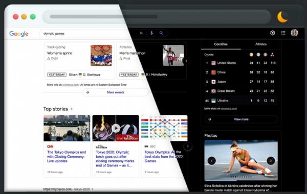
Task: Open the olympics.com more info link
Action: pos(71,85)
